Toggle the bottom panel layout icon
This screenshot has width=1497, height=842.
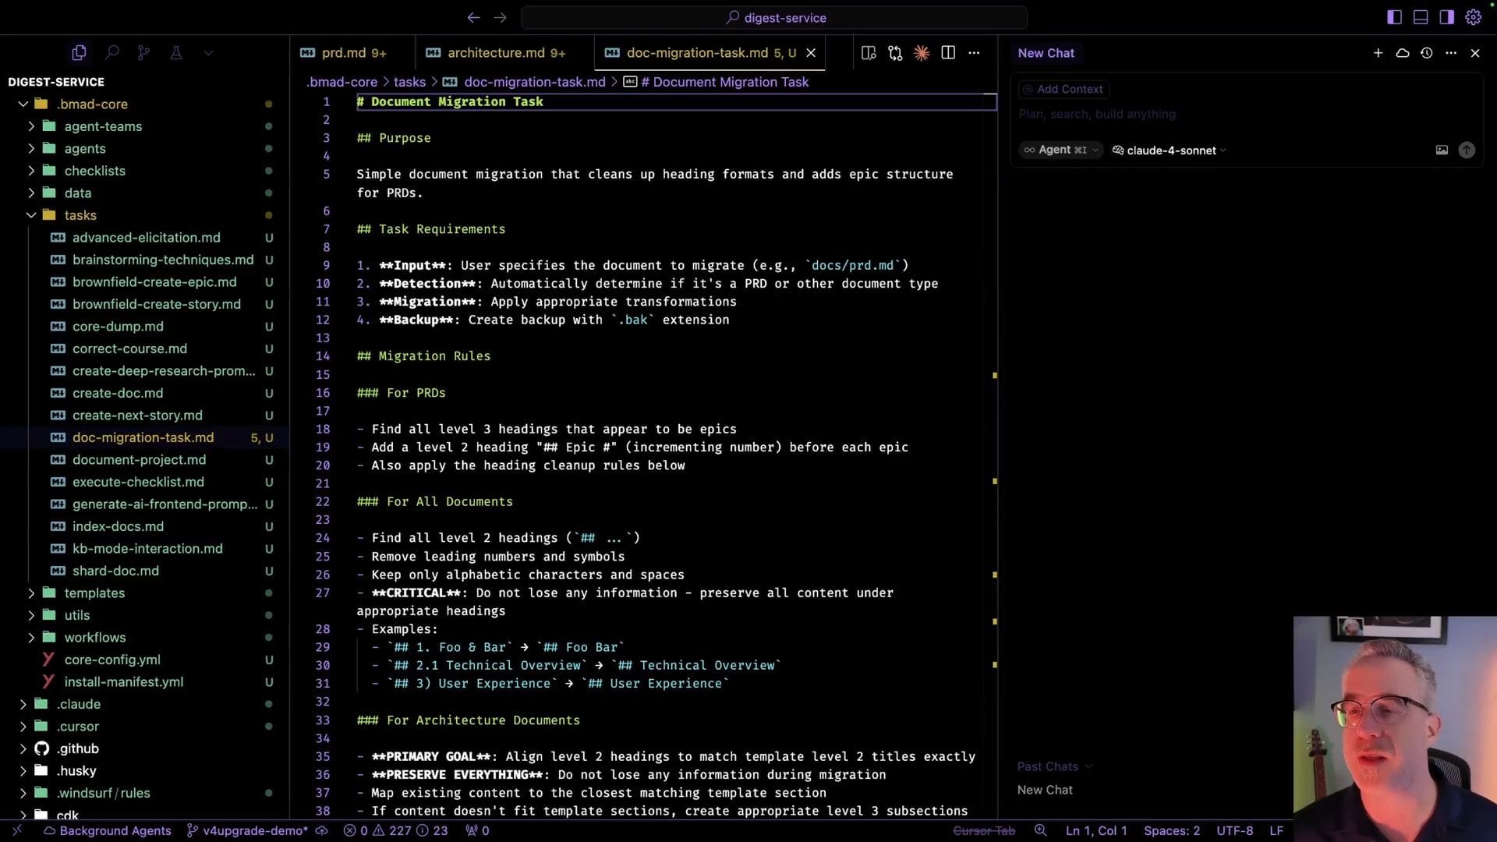point(1421,17)
